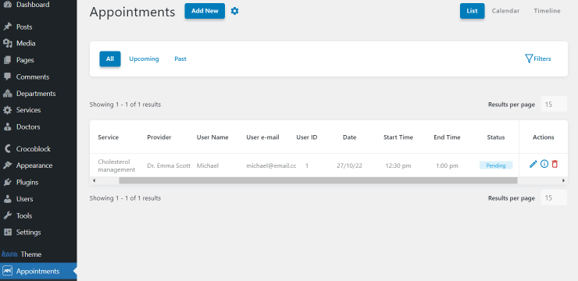Show Upcoming appointments
578x281 pixels.
144,59
